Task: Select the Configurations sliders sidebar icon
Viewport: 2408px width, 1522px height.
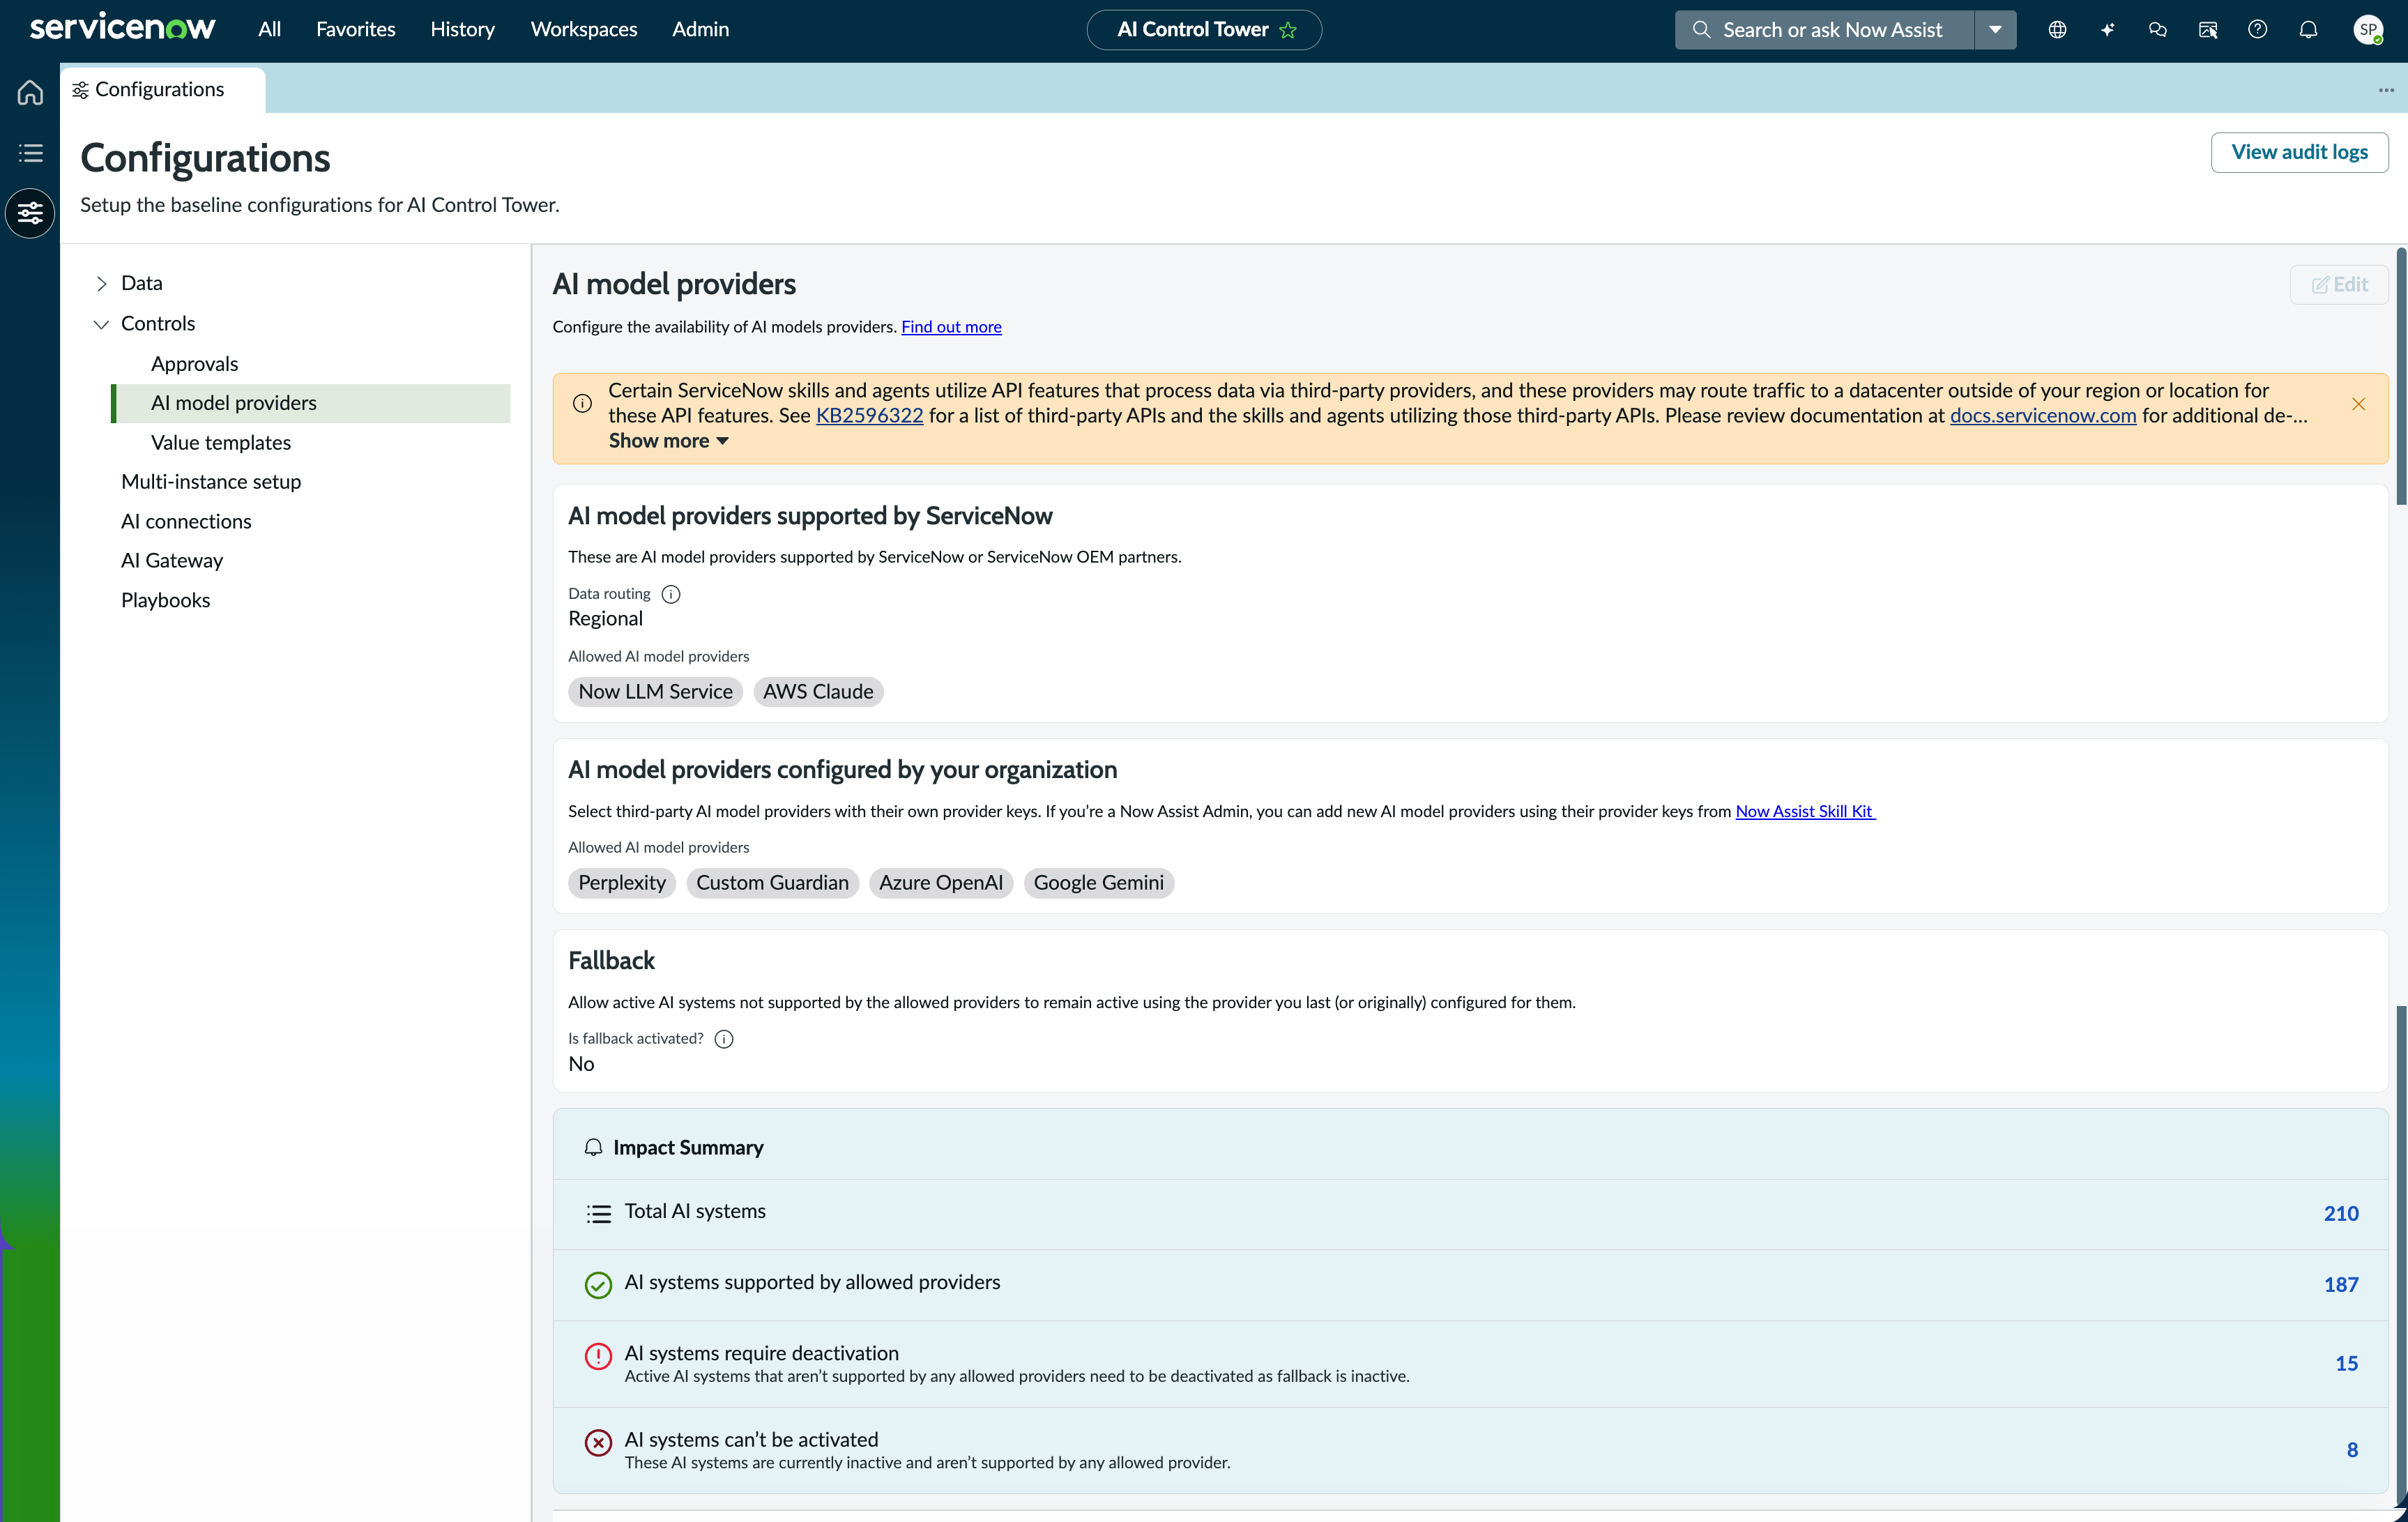Action: [30, 213]
